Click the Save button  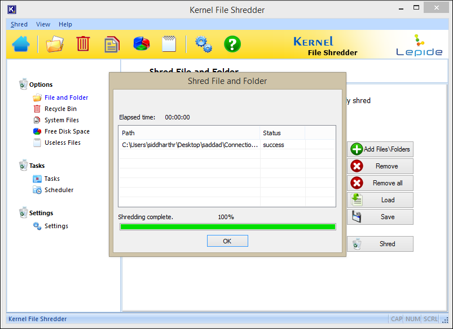380,217
